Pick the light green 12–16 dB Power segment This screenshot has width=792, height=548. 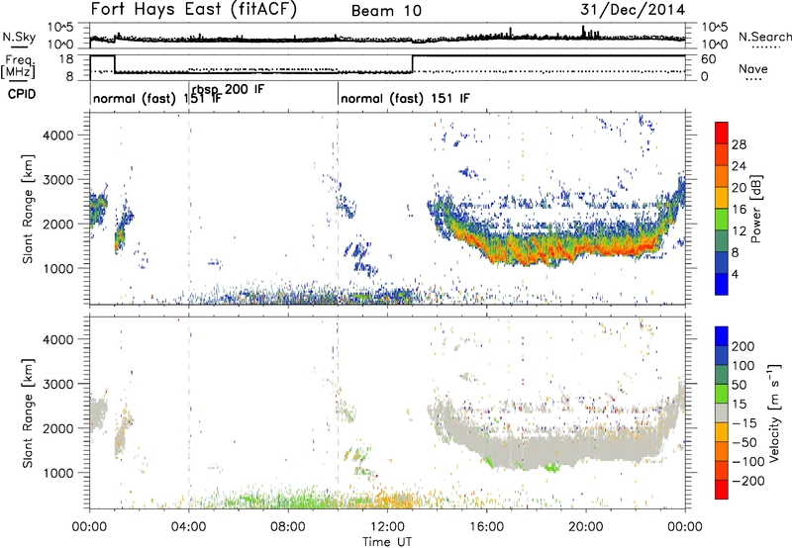click(722, 220)
